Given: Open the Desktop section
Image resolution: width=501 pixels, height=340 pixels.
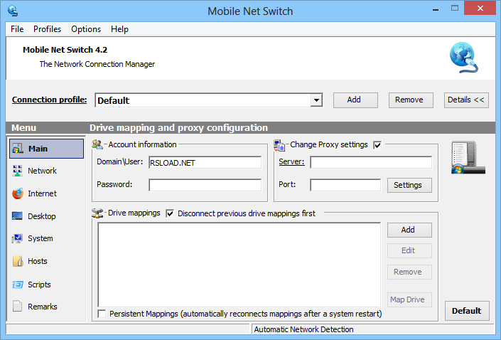Looking at the screenshot, I should click(41, 216).
